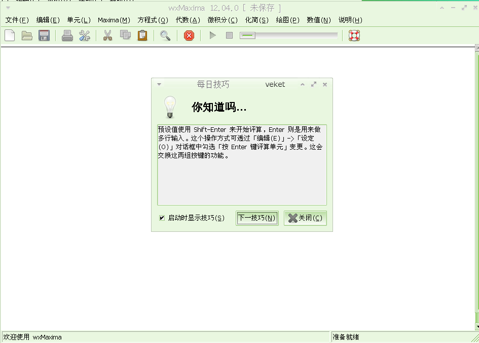479x343 pixels.
Task: Copy the selection using the copy icon
Action: (125, 35)
